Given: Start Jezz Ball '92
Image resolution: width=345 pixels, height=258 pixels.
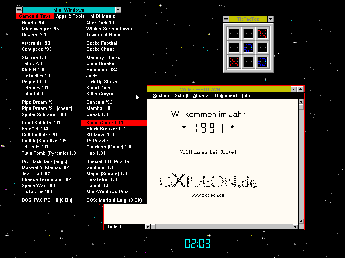Looking at the screenshot, I should coord(36,174).
